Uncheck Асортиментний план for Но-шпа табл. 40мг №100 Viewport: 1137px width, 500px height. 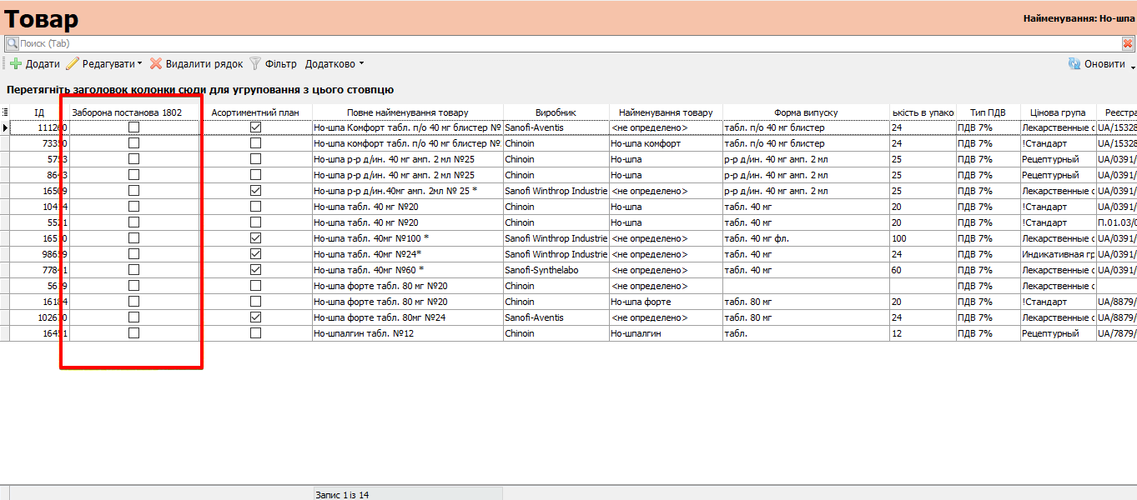point(256,238)
